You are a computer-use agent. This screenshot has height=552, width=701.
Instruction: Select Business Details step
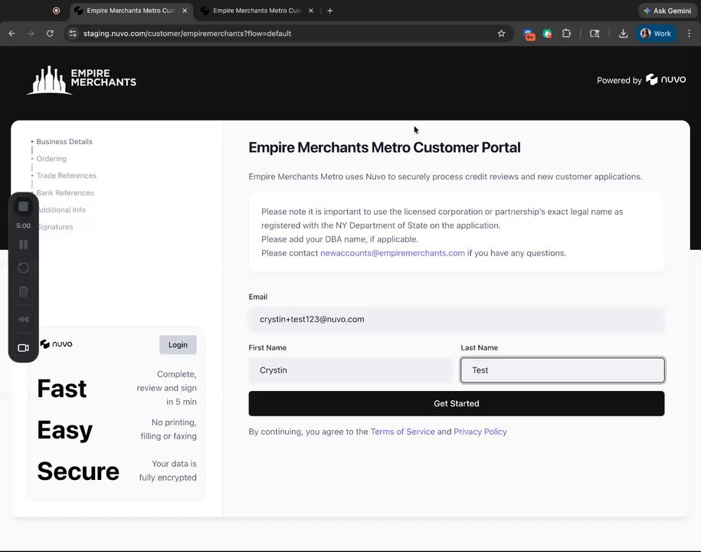click(x=64, y=142)
